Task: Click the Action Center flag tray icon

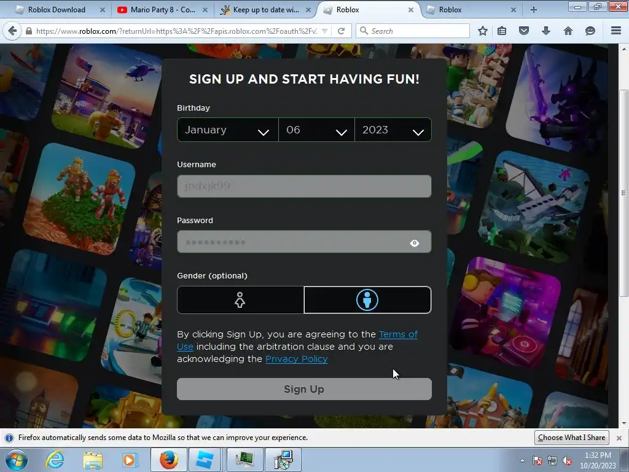Action: point(537,460)
